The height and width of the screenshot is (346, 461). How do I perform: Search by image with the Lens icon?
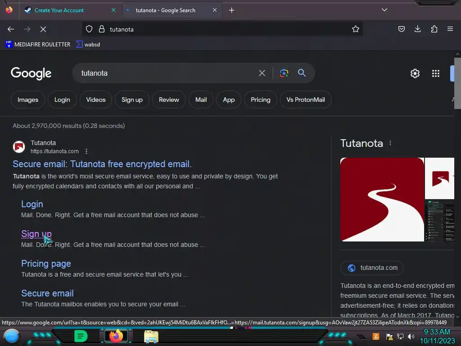coord(284,73)
